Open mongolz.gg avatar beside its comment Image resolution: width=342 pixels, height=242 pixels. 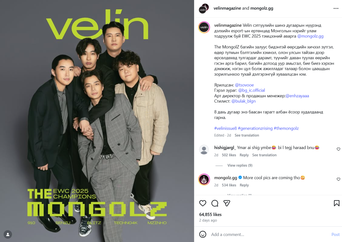pos(204,179)
